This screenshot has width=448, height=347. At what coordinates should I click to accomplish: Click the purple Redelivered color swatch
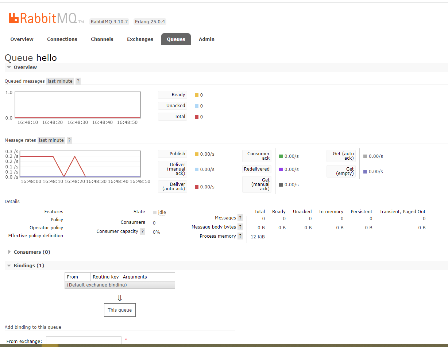tap(281, 169)
